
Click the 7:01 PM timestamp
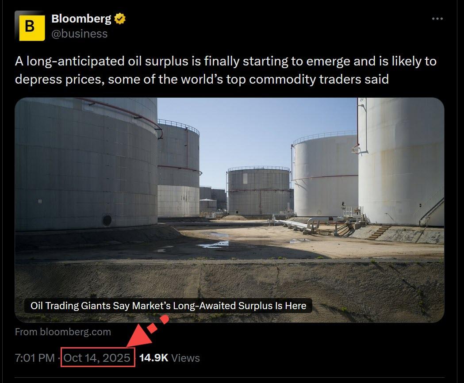35,358
